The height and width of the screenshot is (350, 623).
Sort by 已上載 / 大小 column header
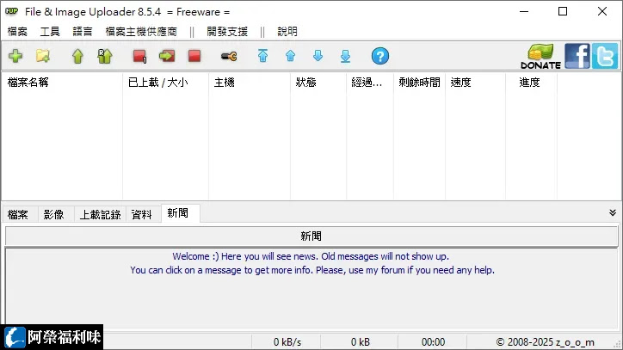pyautogui.click(x=165, y=83)
